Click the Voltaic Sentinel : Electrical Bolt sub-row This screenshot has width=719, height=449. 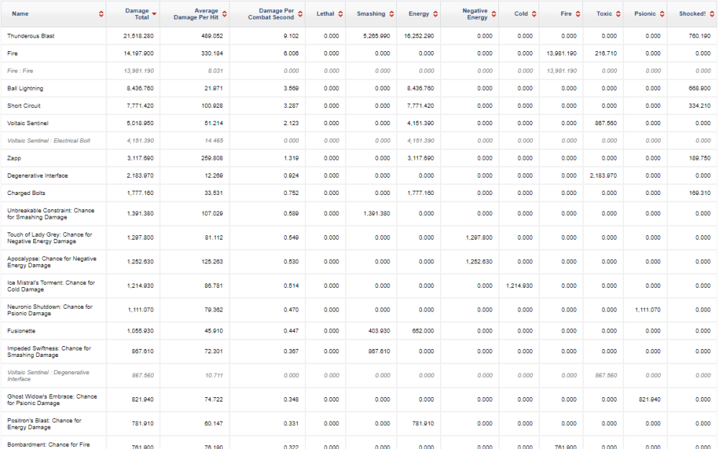click(49, 141)
